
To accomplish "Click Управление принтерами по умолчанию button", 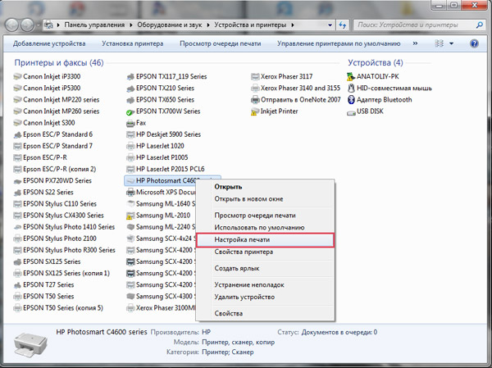I will [339, 43].
